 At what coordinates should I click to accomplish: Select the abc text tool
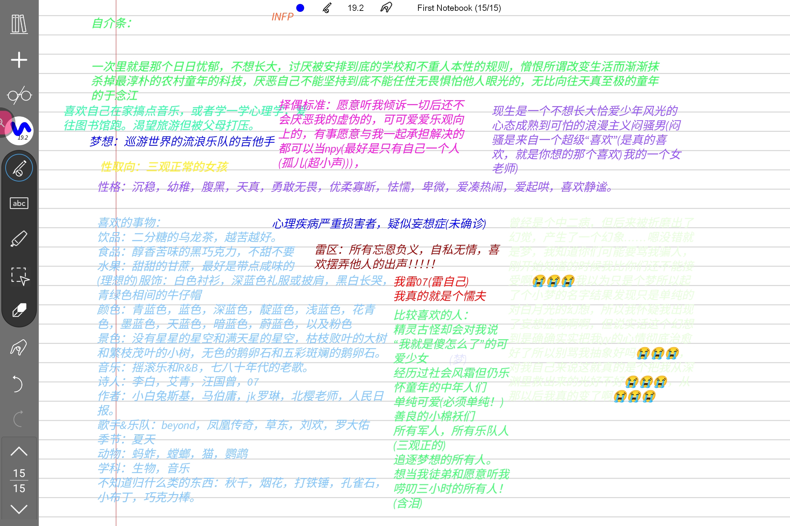tap(19, 203)
